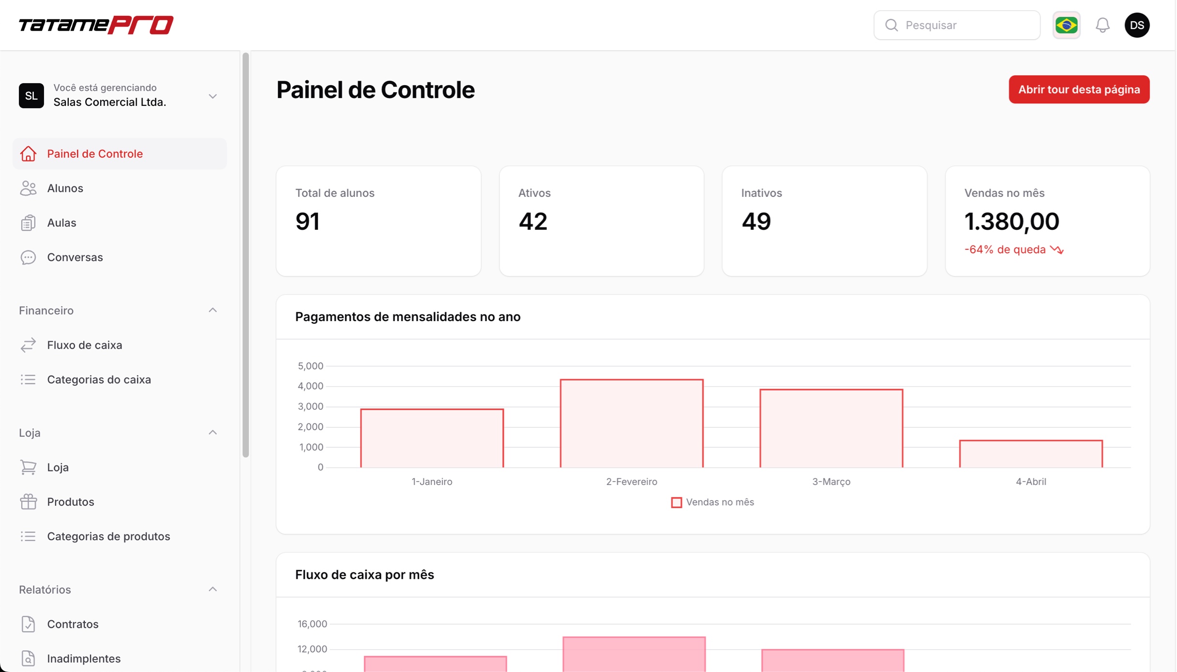The image size is (1177, 672).
Task: Click the notifications bell icon
Action: coord(1102,25)
